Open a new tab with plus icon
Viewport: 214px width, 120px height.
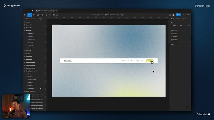60,11
